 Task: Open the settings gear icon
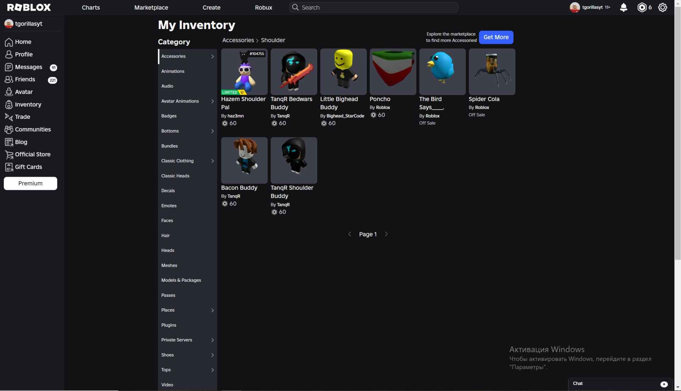(x=662, y=7)
